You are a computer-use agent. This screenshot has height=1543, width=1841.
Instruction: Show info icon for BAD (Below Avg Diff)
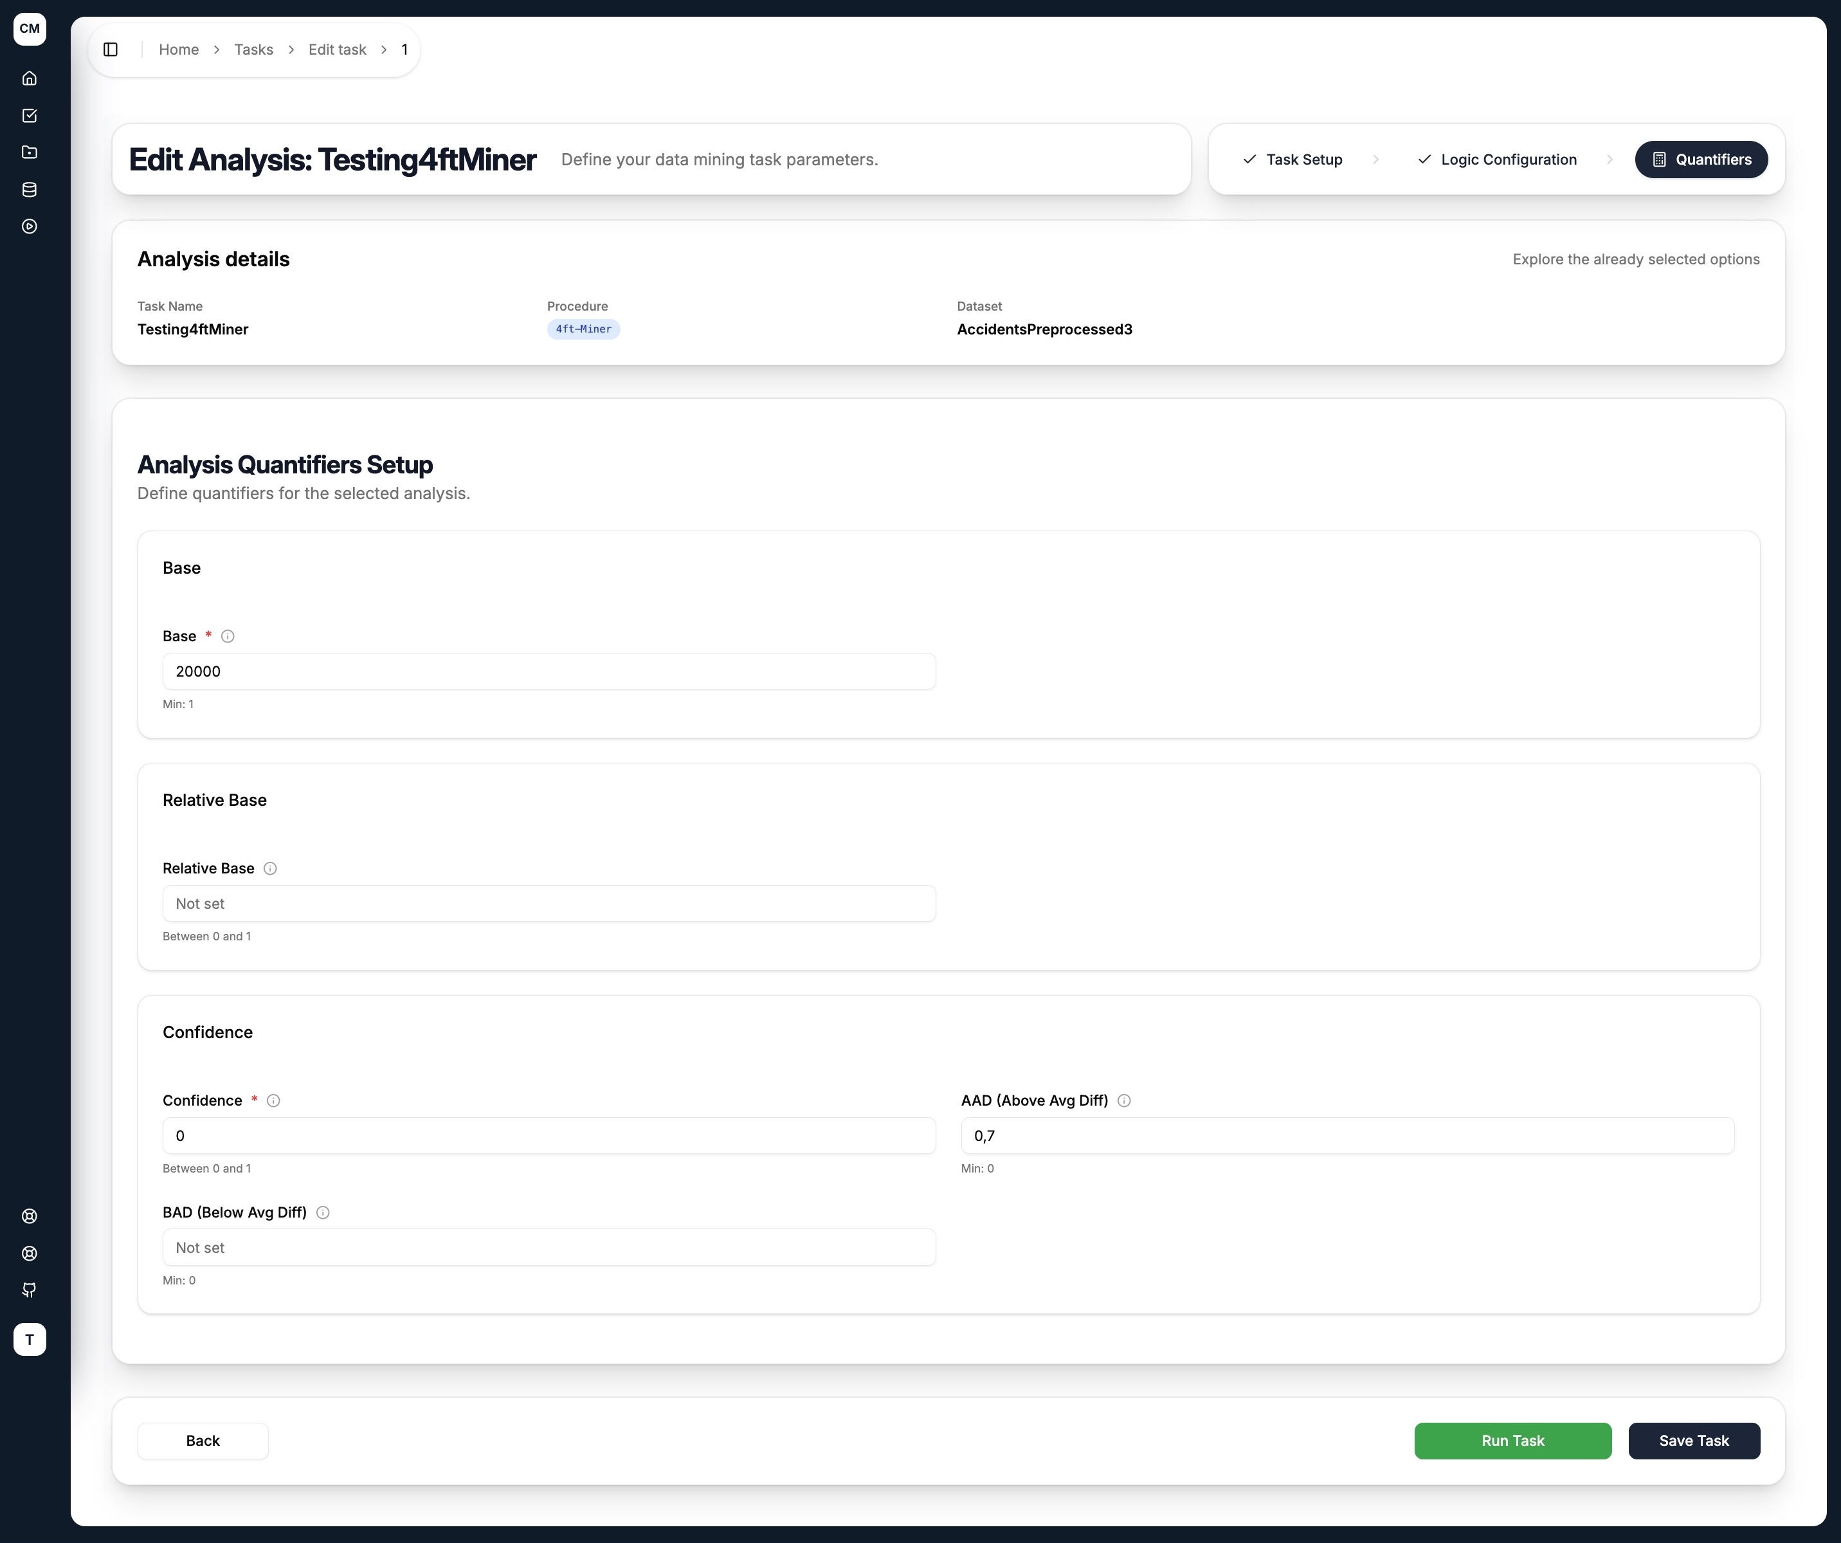click(x=323, y=1212)
